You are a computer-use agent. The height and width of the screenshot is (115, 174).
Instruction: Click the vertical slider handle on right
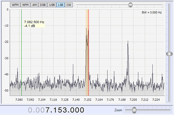click(169, 54)
